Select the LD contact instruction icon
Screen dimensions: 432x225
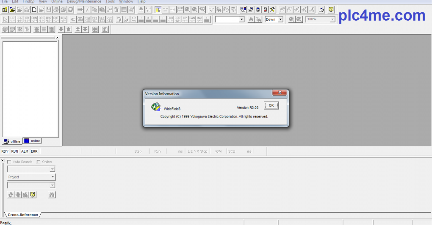click(12, 19)
